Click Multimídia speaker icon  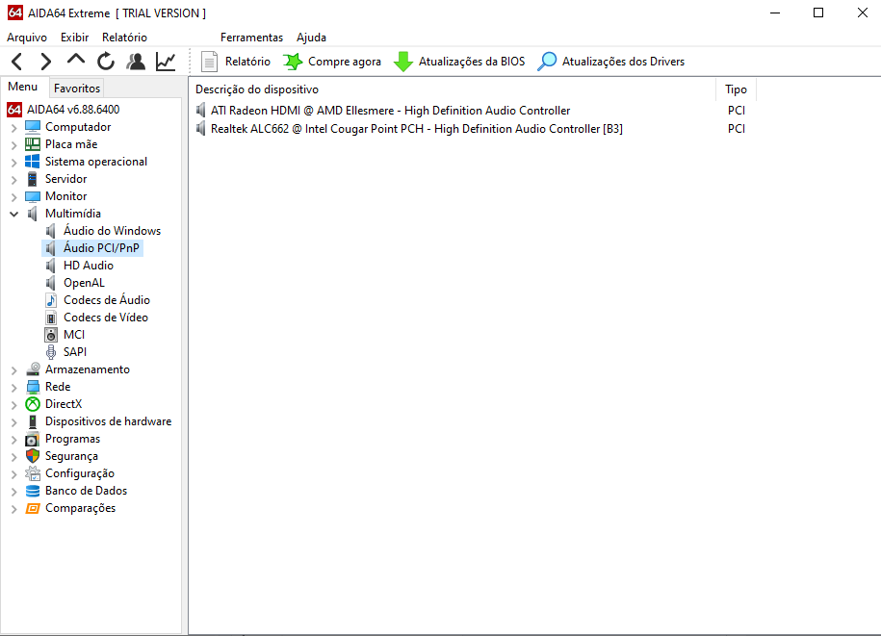pyautogui.click(x=33, y=214)
